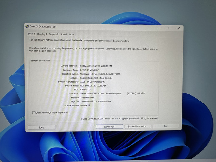Click the Next Page button
The width and height of the screenshot is (216, 162).
109,127
